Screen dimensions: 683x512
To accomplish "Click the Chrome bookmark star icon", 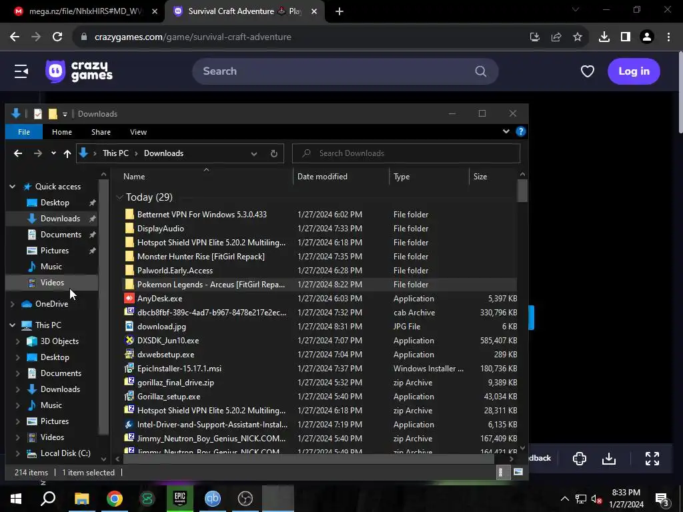I will tap(578, 37).
